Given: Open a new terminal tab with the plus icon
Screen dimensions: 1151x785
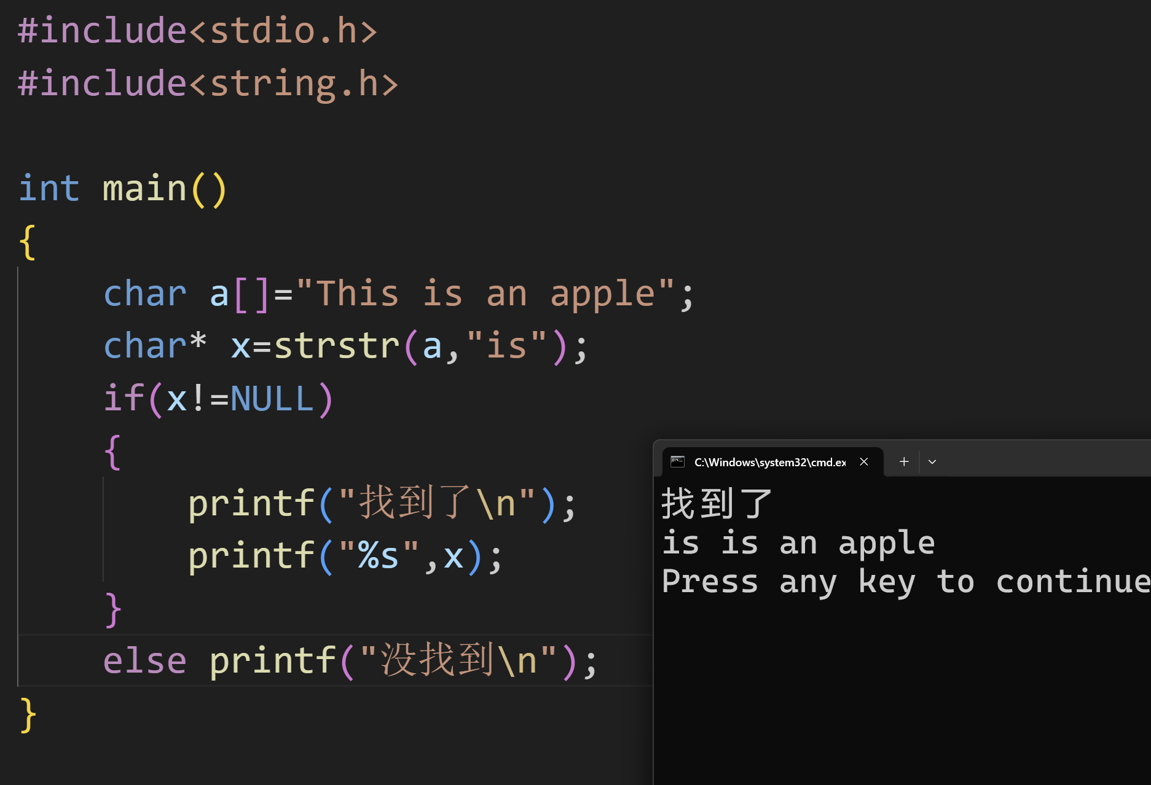Looking at the screenshot, I should (x=903, y=461).
